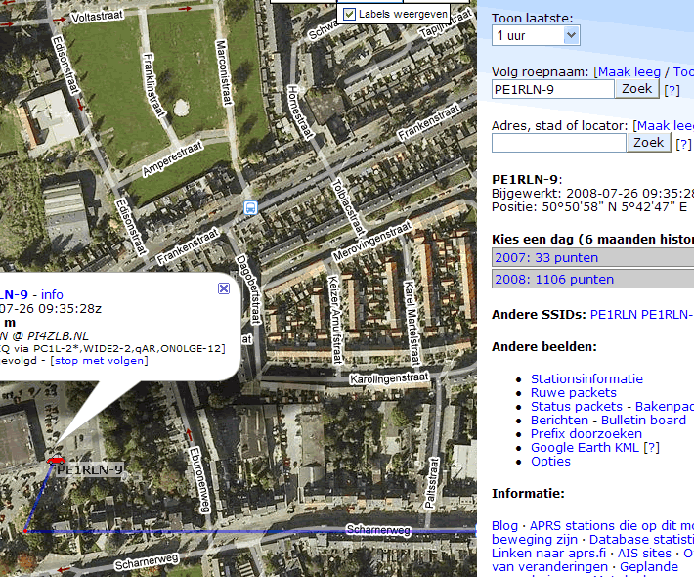Toggle the Labels weergeven checkbox
694x577 pixels.
349,14
